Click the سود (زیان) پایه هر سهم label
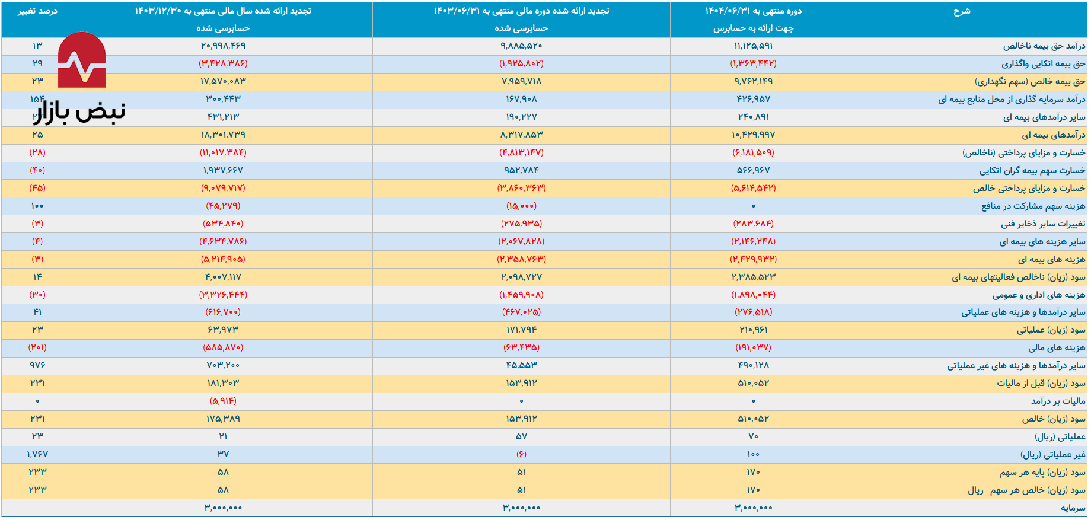 coord(1042,473)
